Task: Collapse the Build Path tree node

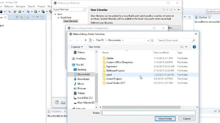Action: [58, 17]
